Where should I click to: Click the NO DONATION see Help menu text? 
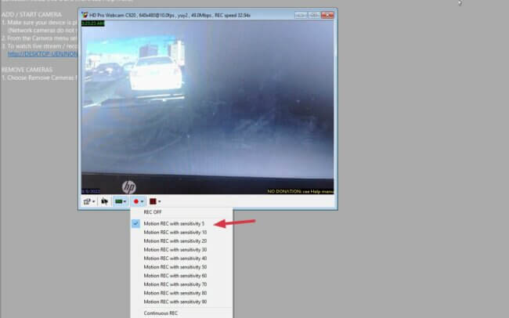click(x=300, y=191)
